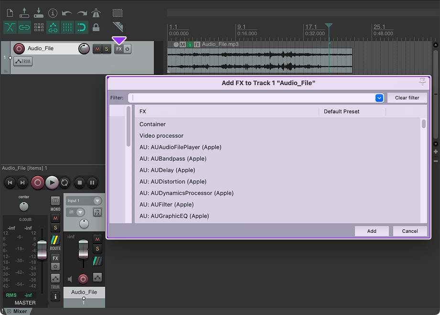
Task: Open the 'in' monitoring dropdown in mixer
Action: click(75, 212)
